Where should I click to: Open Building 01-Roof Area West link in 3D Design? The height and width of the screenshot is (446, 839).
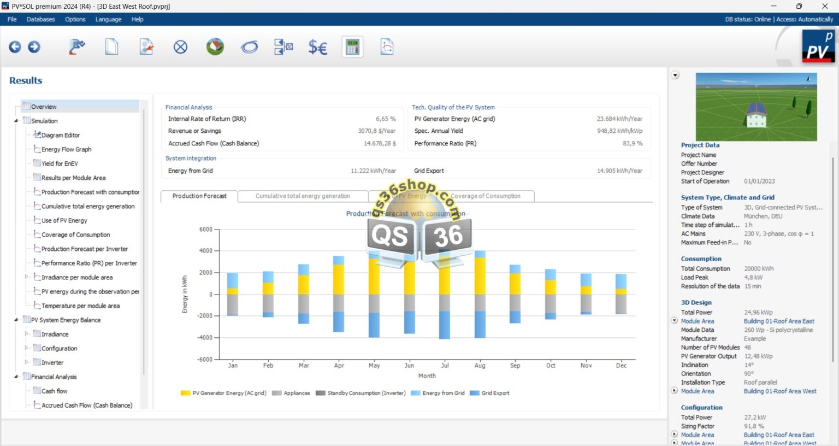click(x=780, y=391)
